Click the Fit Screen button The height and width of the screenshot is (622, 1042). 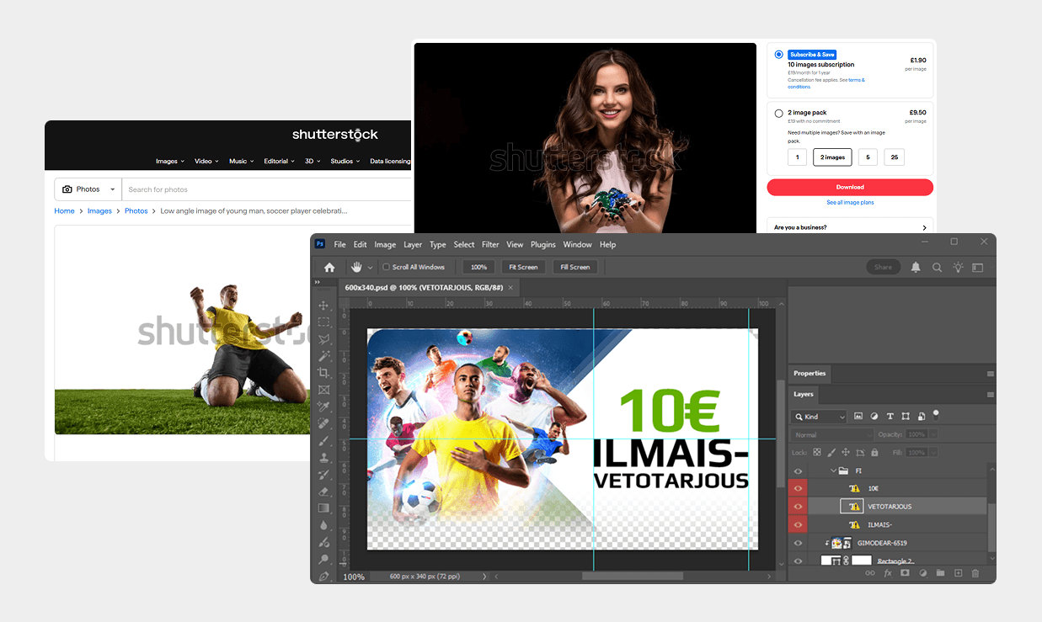click(x=522, y=267)
